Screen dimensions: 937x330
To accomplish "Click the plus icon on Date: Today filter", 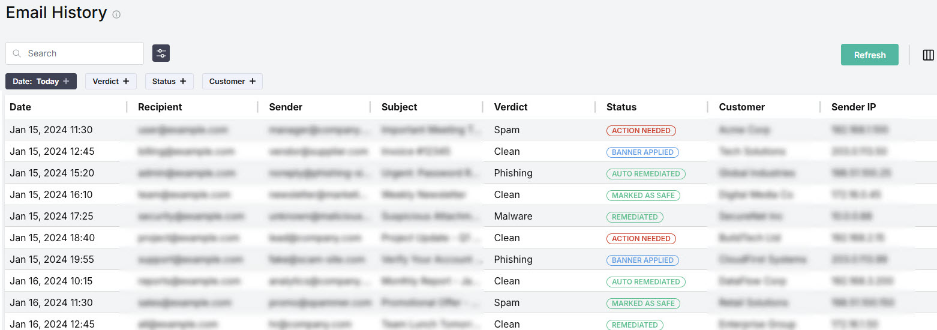I will pos(66,81).
